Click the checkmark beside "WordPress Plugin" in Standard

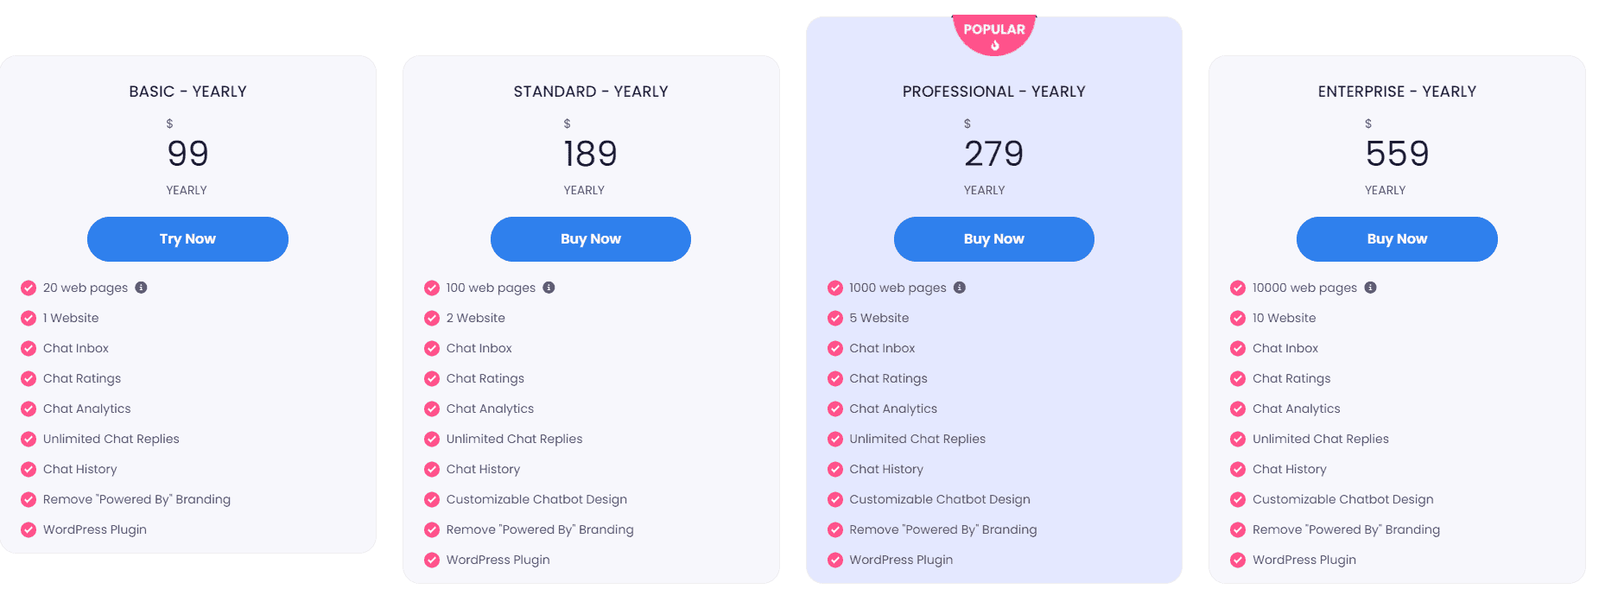pyautogui.click(x=431, y=560)
